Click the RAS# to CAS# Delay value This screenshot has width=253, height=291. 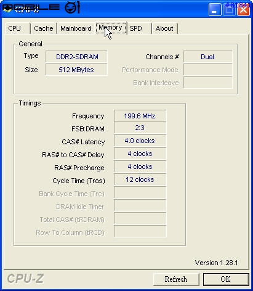coord(140,154)
